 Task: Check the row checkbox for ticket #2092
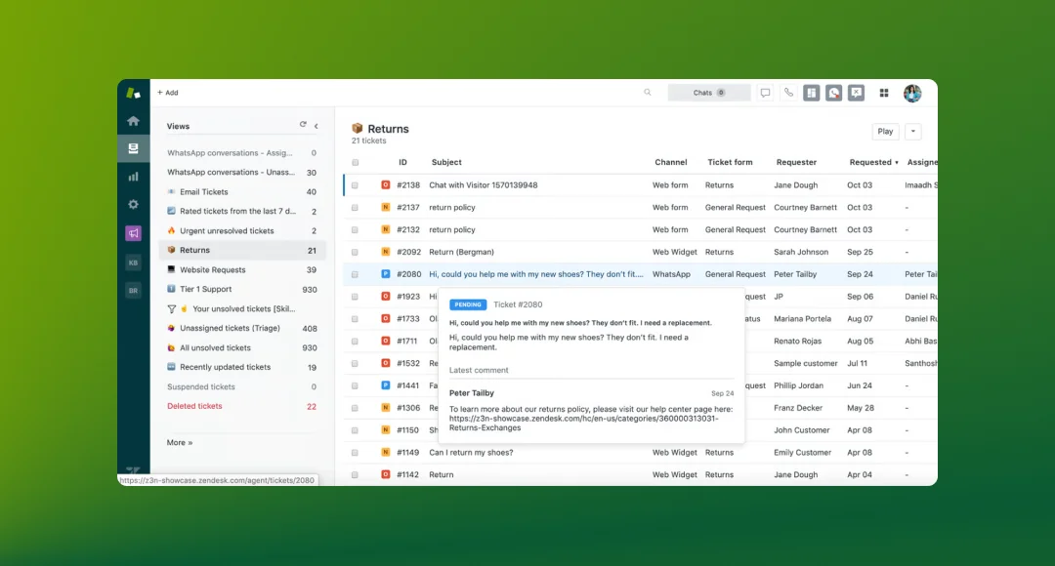click(354, 252)
